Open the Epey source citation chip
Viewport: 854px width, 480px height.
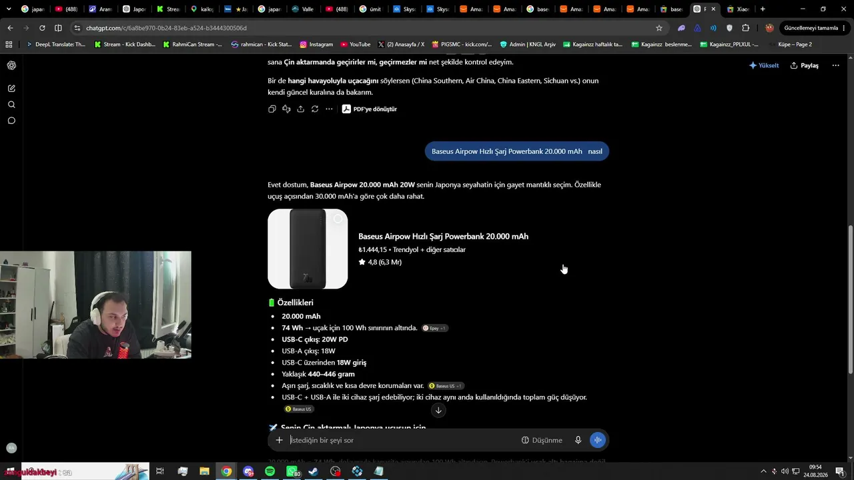(435, 328)
